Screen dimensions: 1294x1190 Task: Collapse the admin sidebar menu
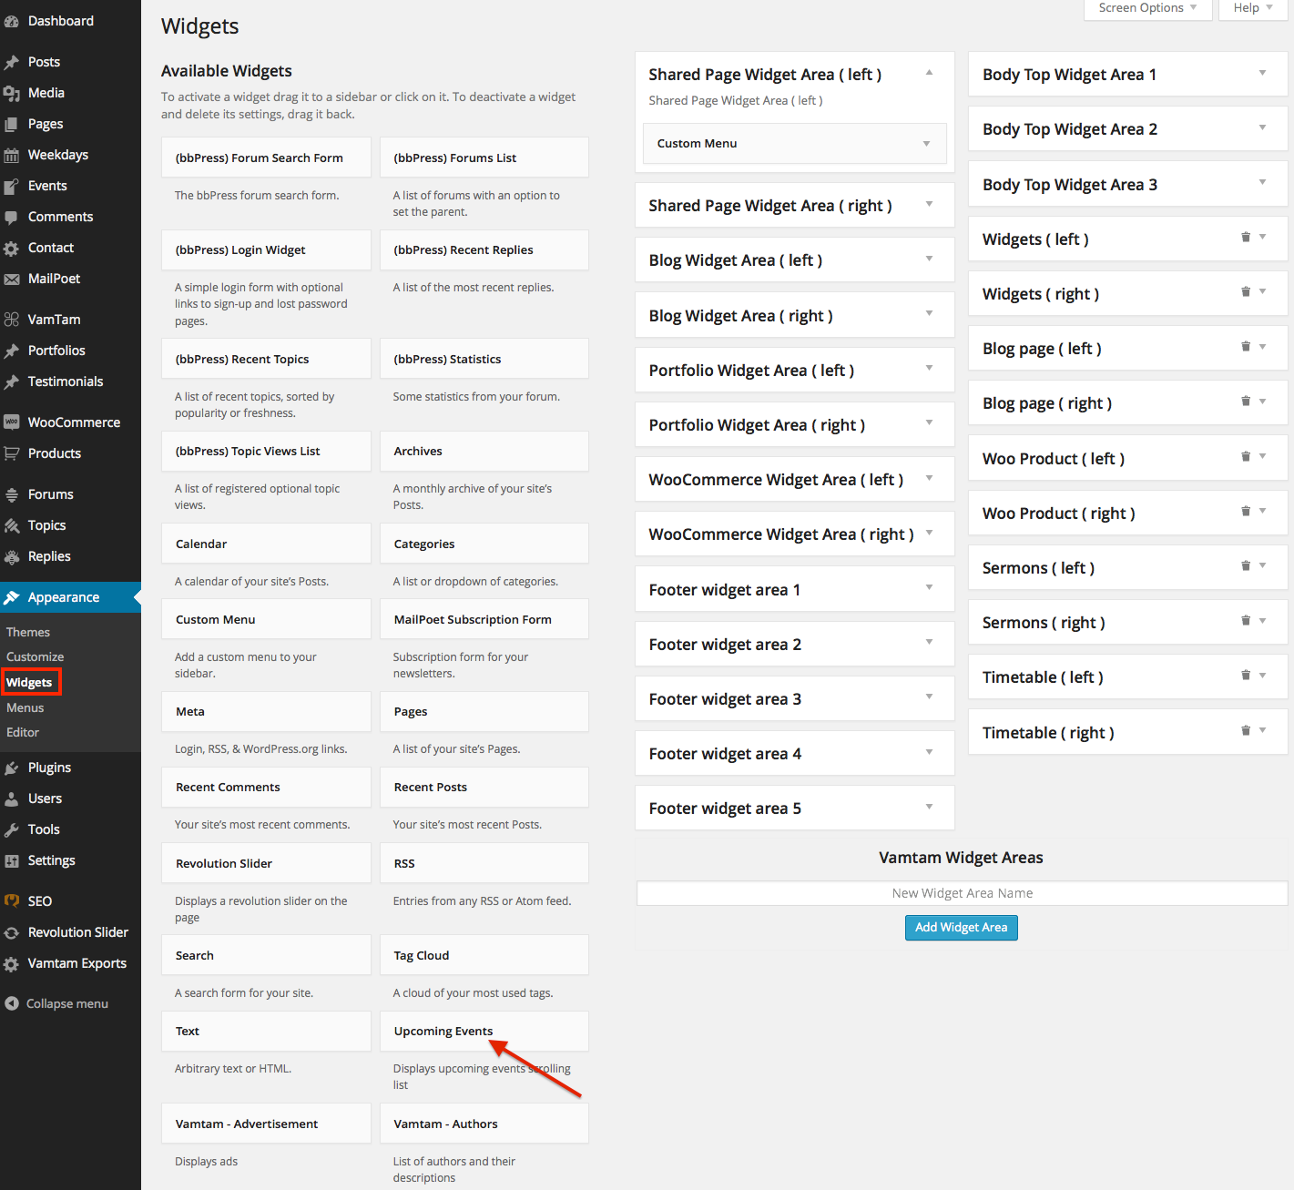[56, 1003]
